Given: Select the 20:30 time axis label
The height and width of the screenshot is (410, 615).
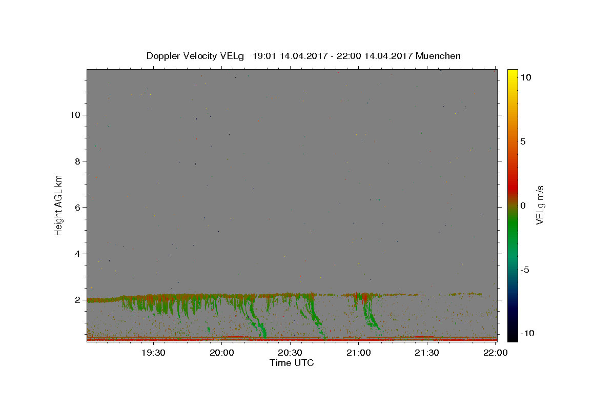Looking at the screenshot, I should (290, 353).
